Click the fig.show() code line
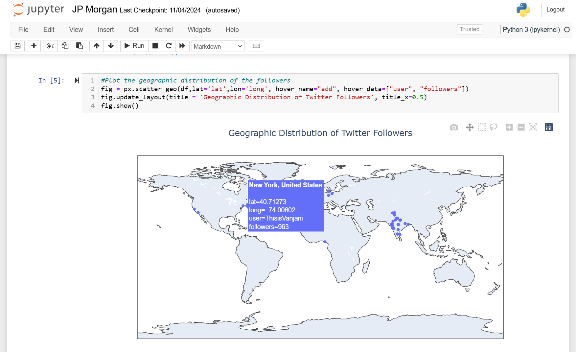Image resolution: width=576 pixels, height=352 pixels. (x=120, y=106)
